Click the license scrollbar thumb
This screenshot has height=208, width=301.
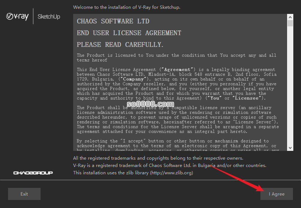[x=290, y=23]
